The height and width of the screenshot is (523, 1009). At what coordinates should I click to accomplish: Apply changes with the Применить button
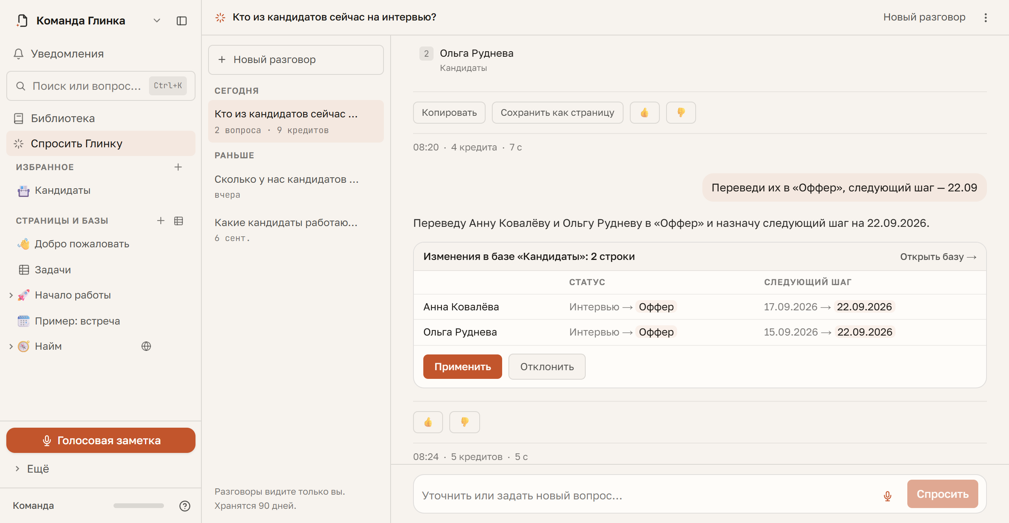pos(463,367)
